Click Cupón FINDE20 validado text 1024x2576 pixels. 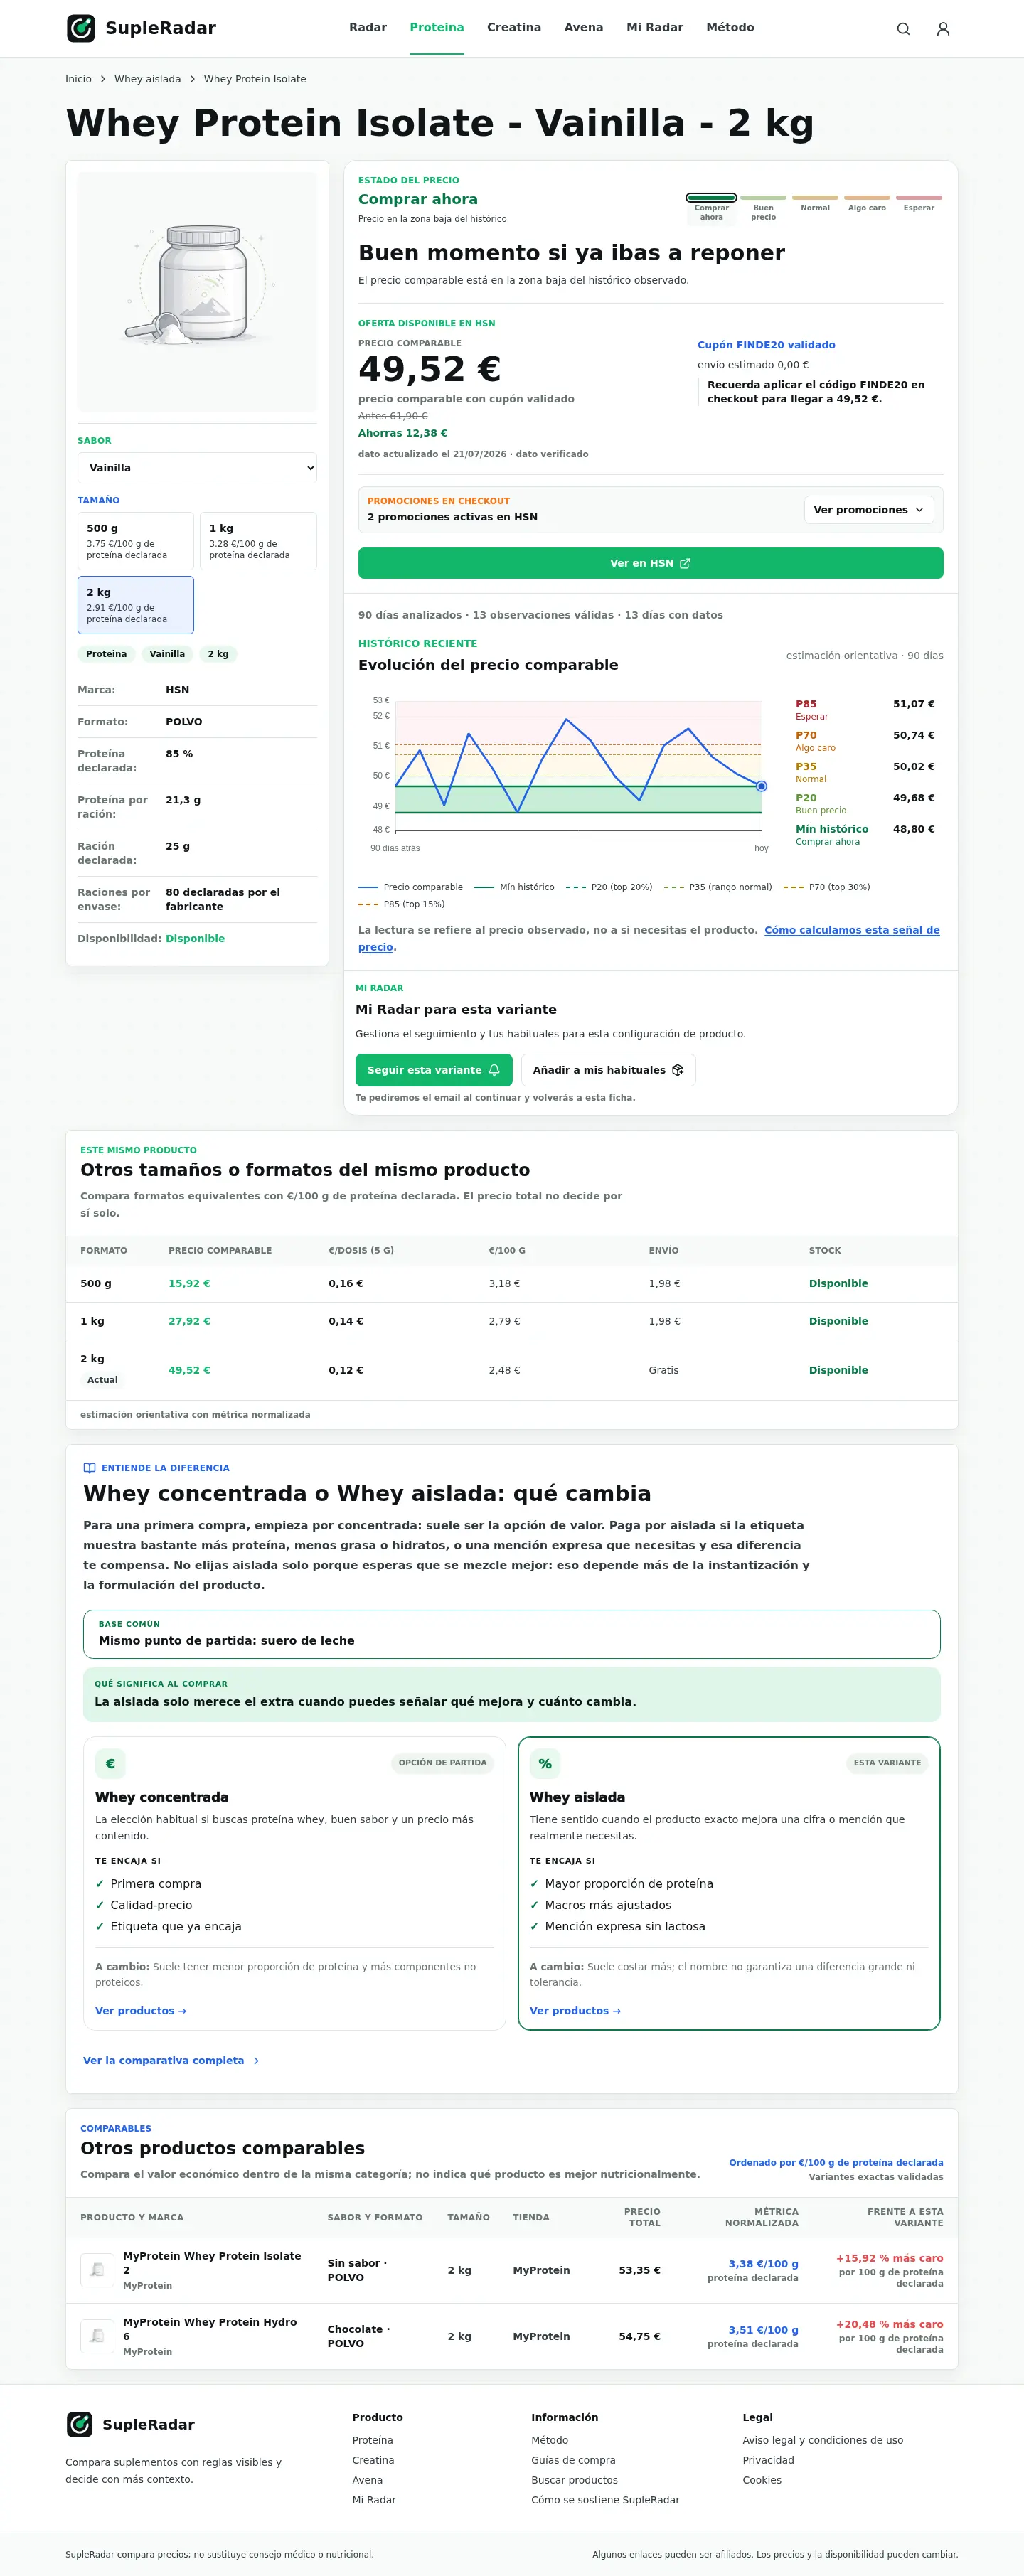click(x=766, y=345)
